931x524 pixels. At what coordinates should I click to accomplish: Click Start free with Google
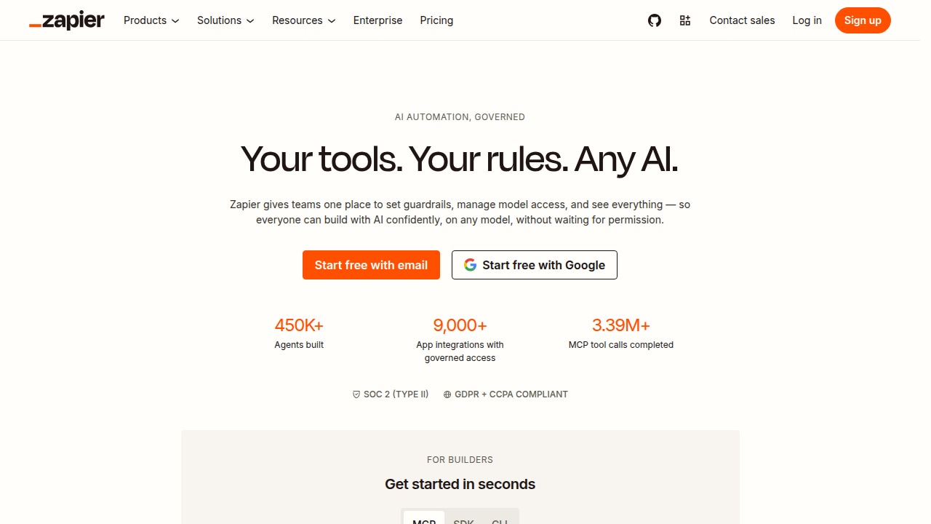535,265
